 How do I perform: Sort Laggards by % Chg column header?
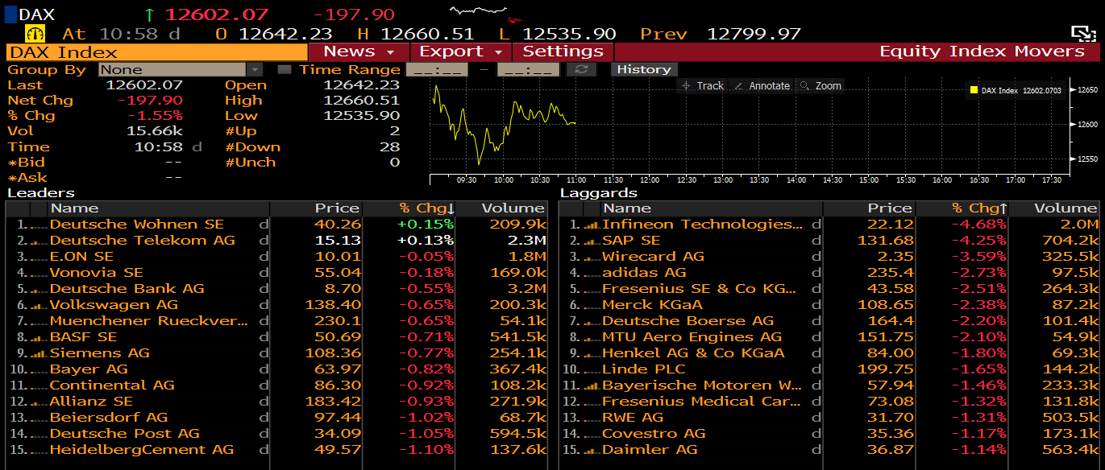point(962,208)
